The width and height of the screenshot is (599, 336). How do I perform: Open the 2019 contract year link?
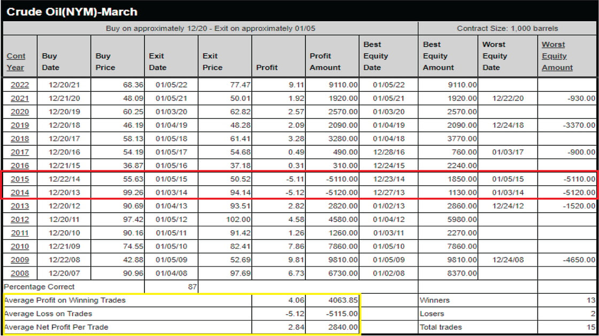coord(20,125)
